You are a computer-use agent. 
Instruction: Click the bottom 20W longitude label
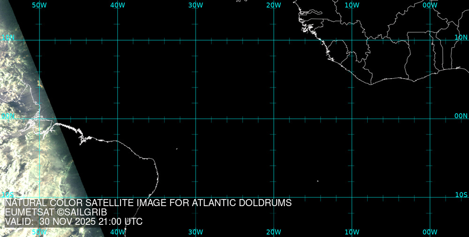coord(273,232)
